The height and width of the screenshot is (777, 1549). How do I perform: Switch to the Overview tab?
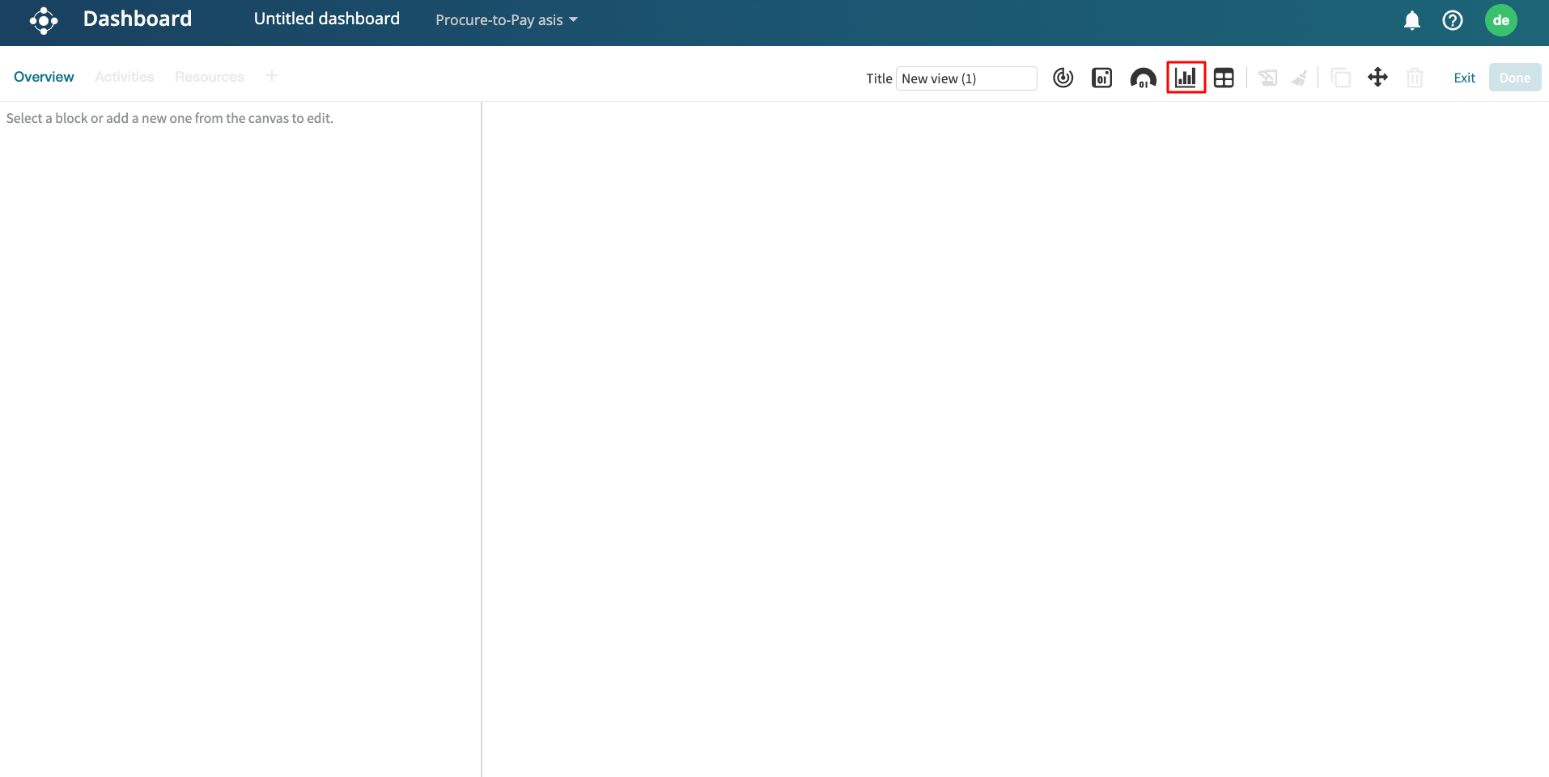pos(44,77)
